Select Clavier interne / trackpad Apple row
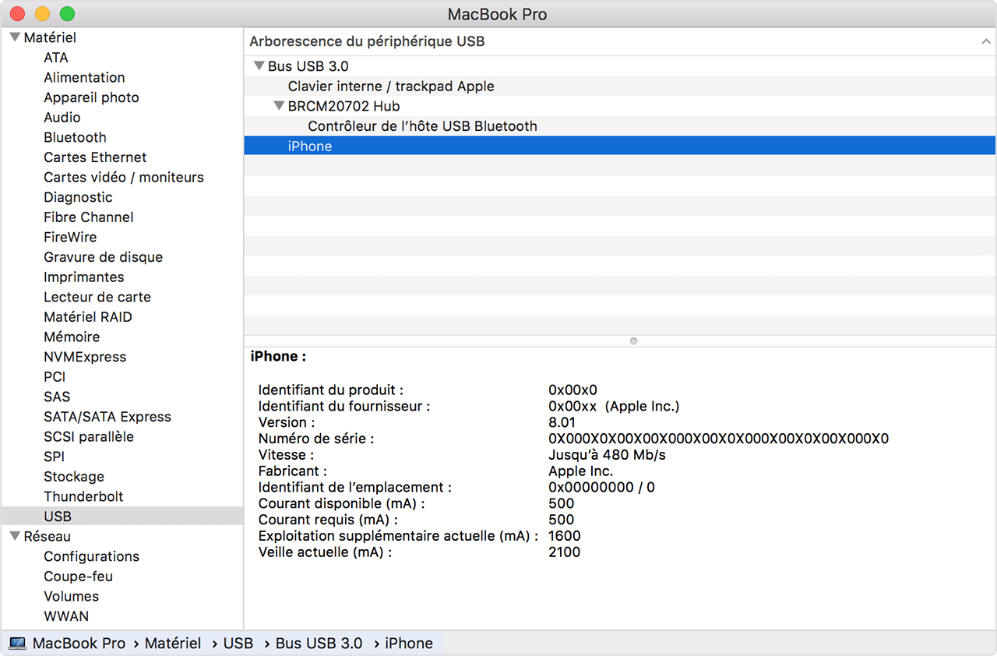The height and width of the screenshot is (656, 997). tap(620, 86)
